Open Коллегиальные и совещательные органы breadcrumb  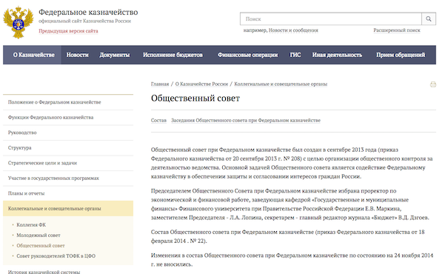tap(281, 84)
